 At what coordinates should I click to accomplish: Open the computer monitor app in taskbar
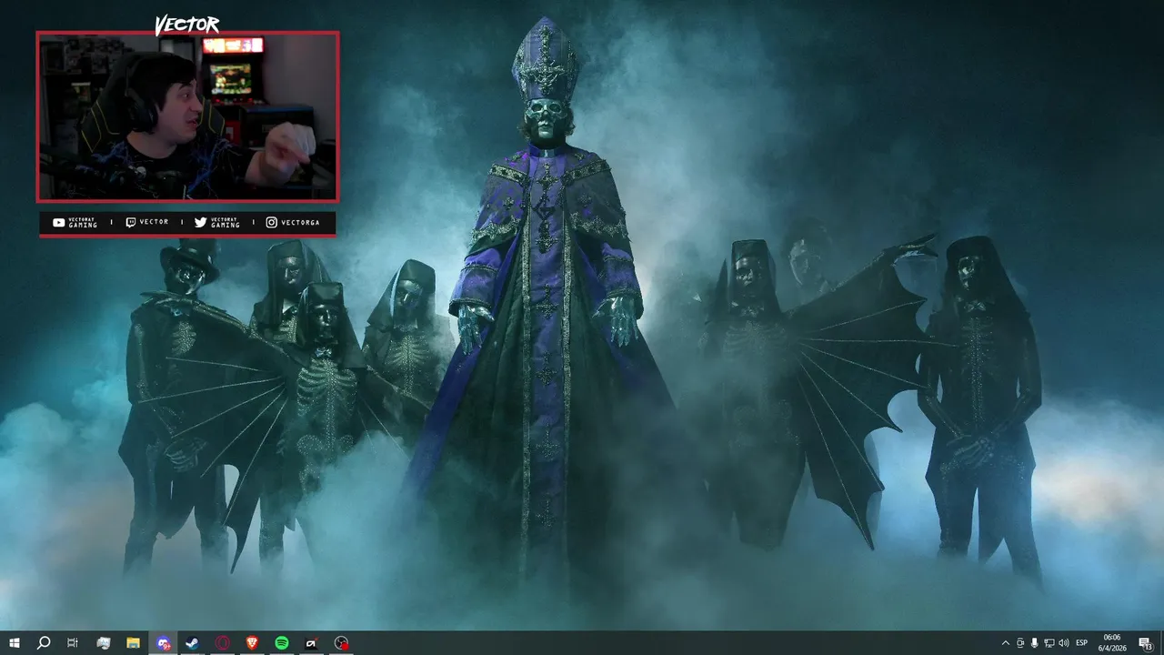[104, 643]
